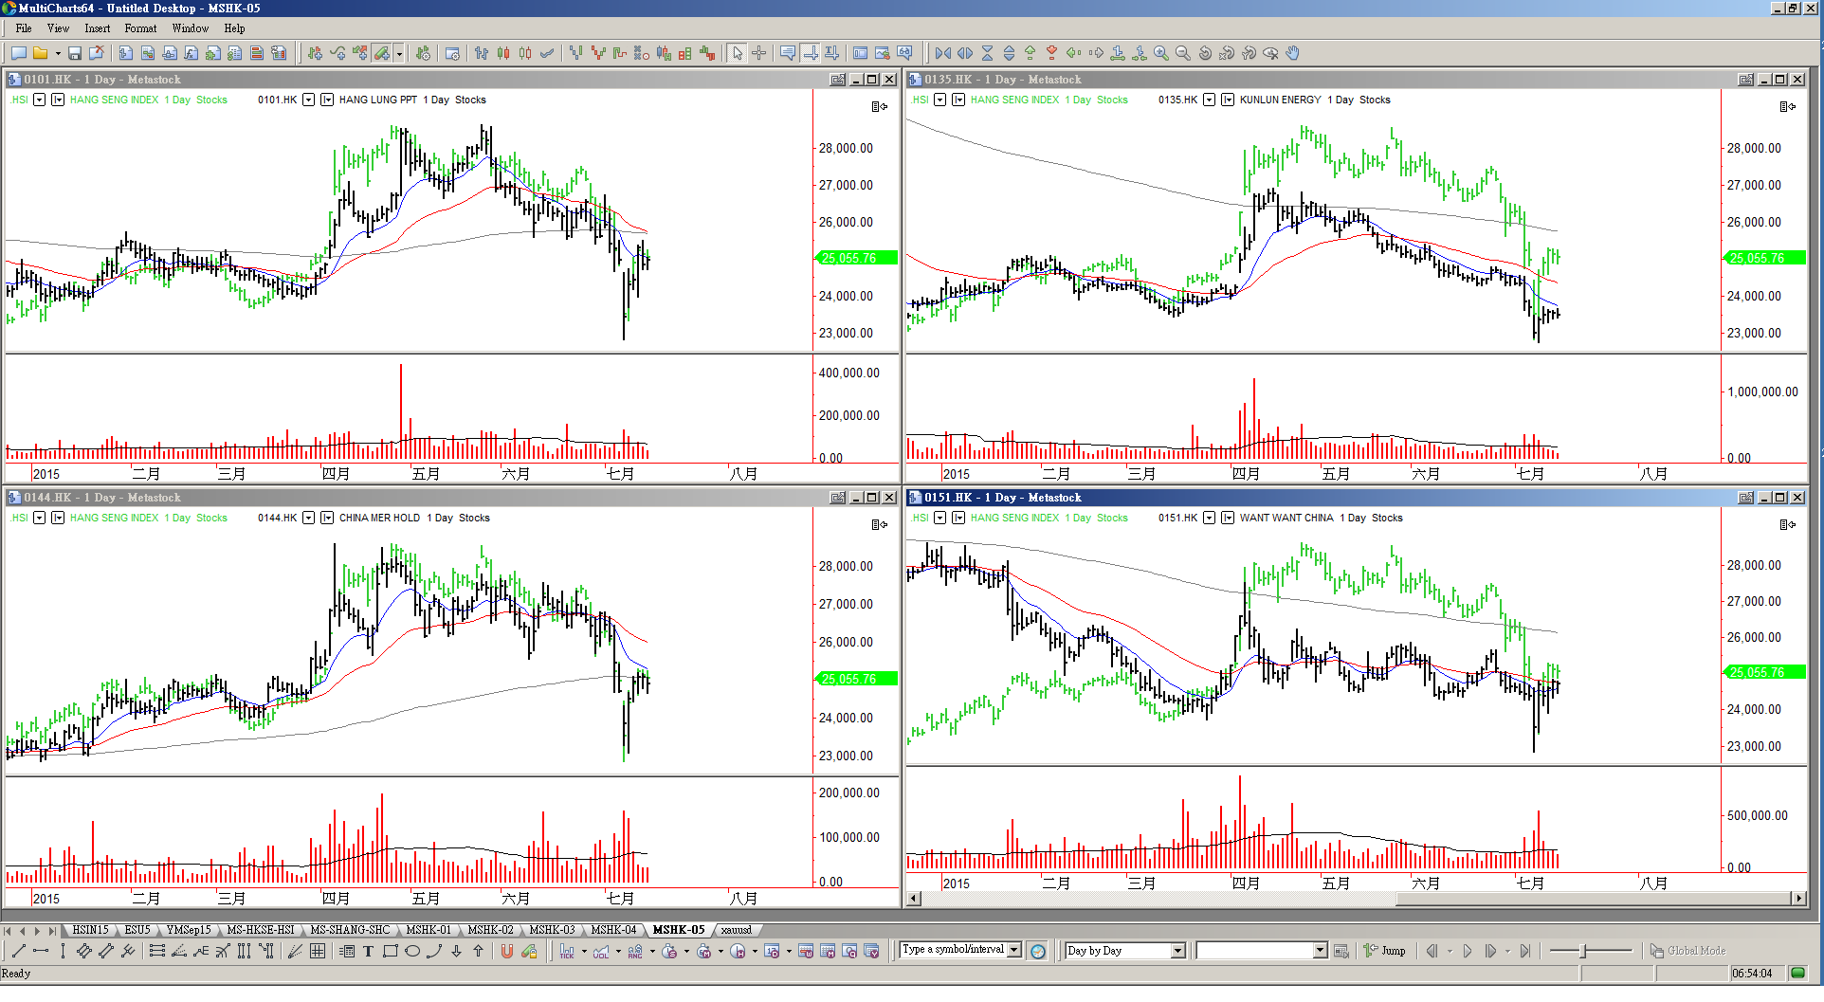
Task: Pick the Ellipse drawing tool
Action: click(411, 951)
